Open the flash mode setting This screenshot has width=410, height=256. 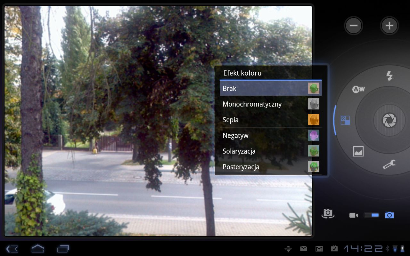click(x=389, y=76)
